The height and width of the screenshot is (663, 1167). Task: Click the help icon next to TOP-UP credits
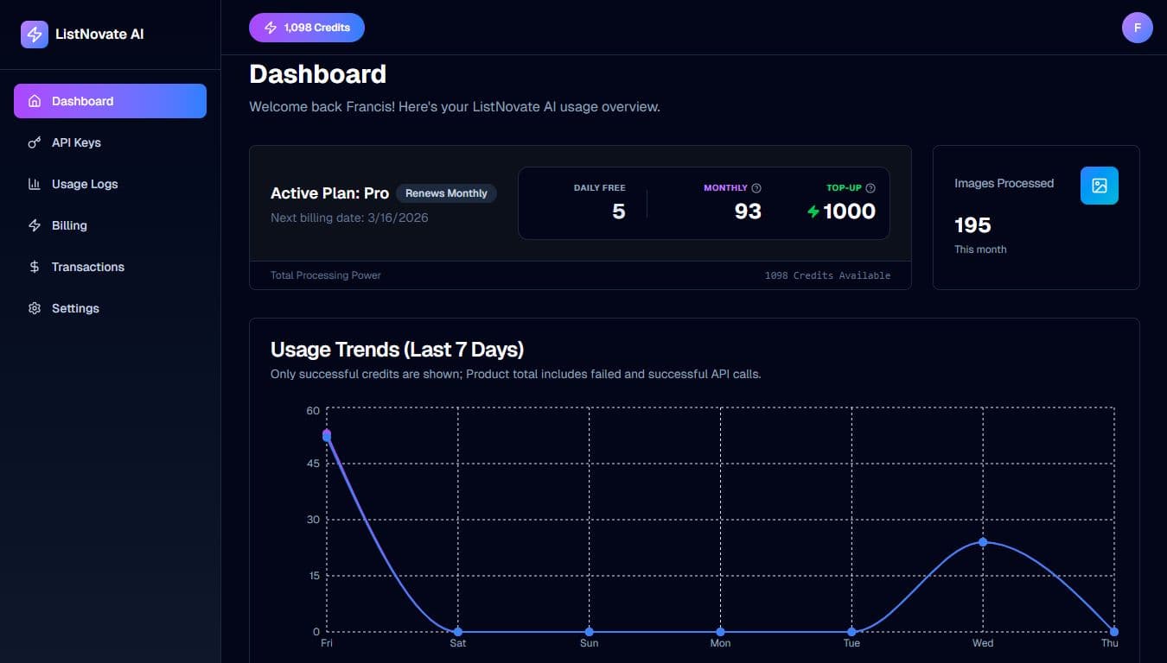click(870, 187)
